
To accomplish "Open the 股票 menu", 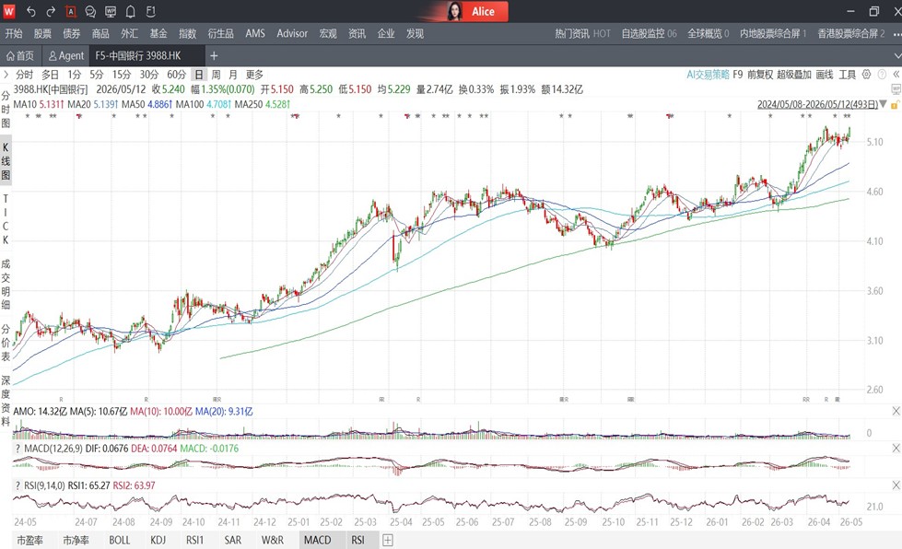I will coord(42,33).
